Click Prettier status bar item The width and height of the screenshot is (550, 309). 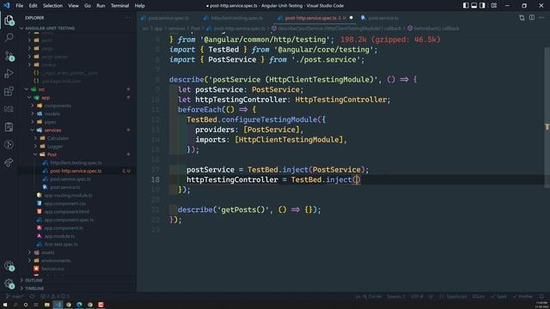(x=523, y=296)
